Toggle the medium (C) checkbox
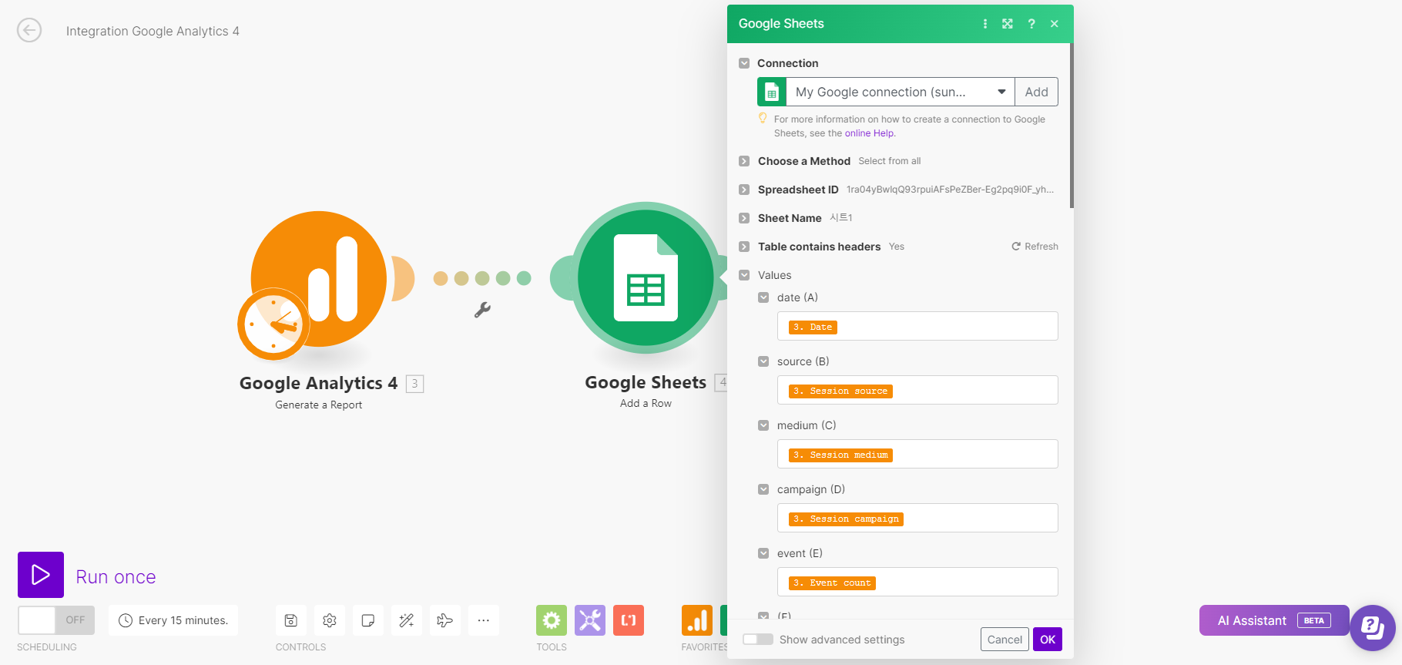 click(x=763, y=425)
